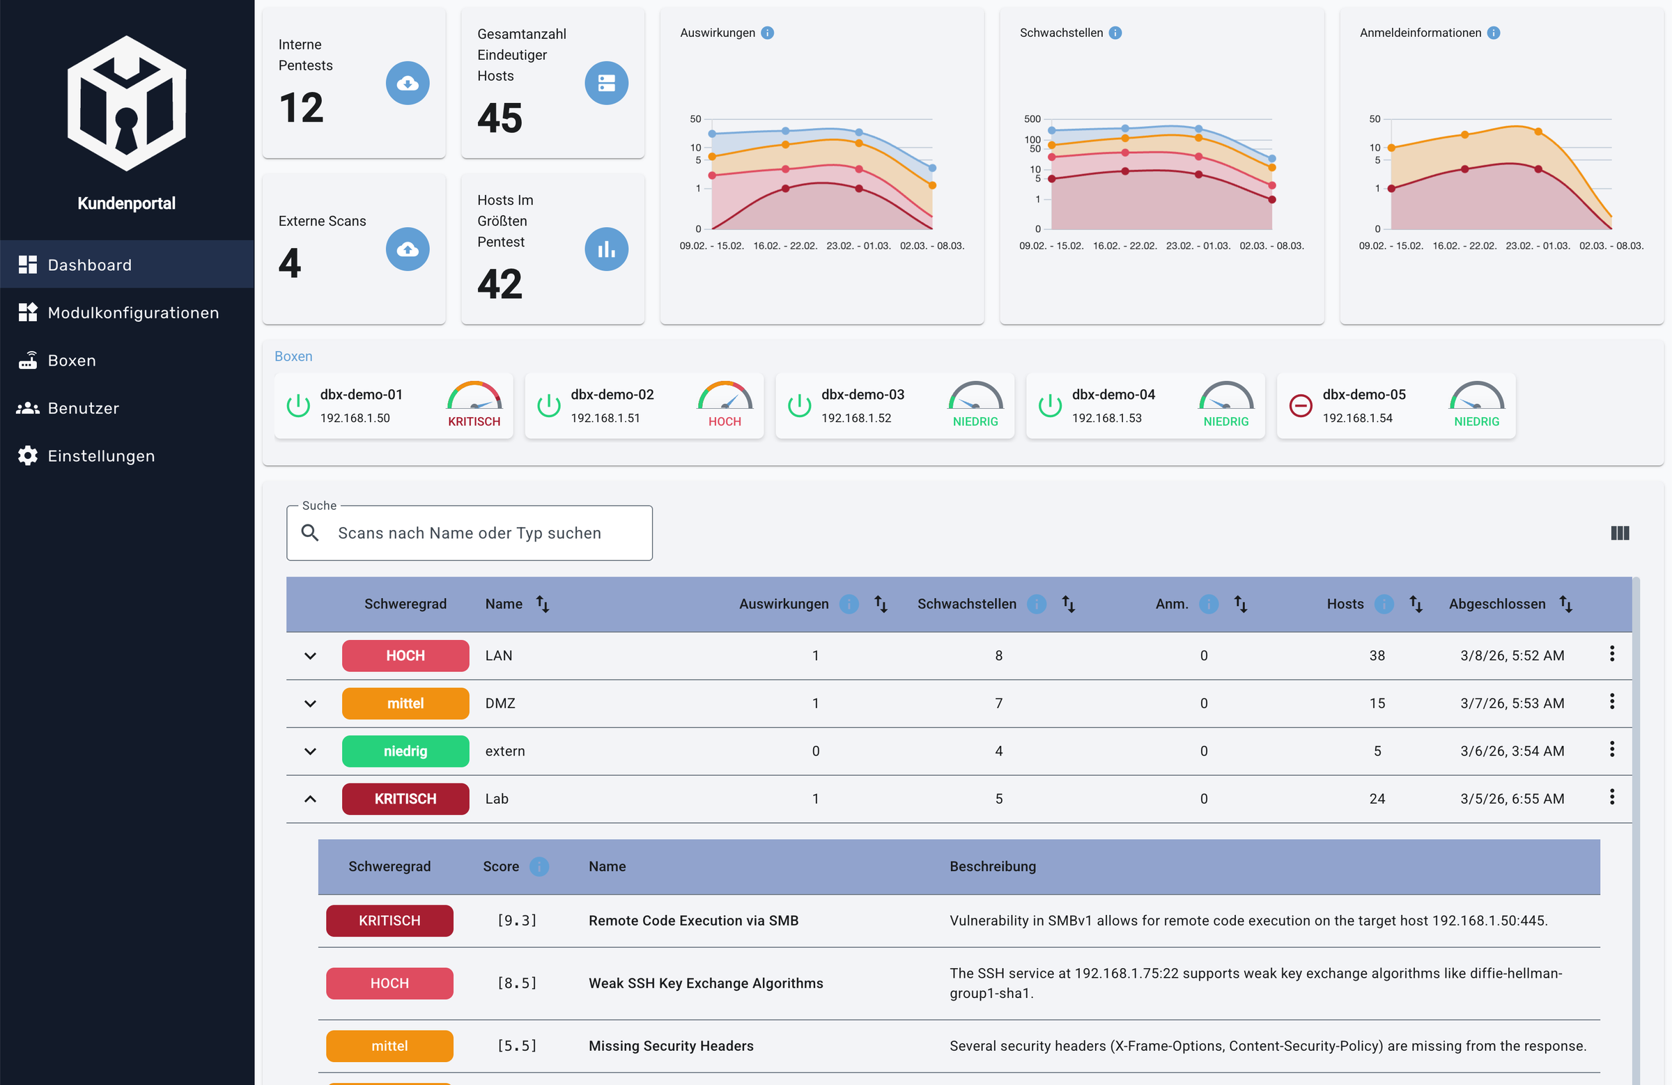Click the server icon on Gesamtanzahl Eindeutiger Hosts

(606, 84)
